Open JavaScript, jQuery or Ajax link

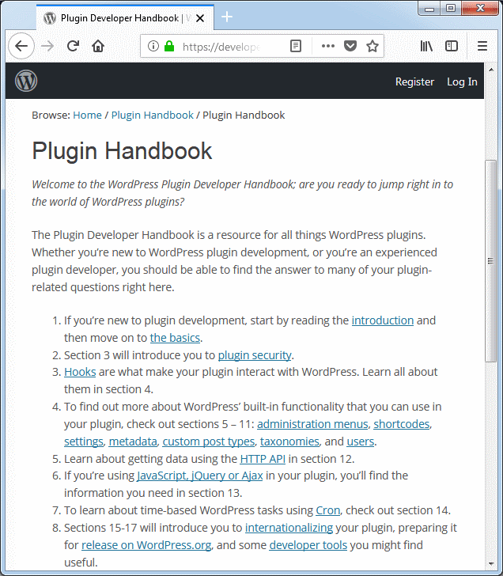200,476
